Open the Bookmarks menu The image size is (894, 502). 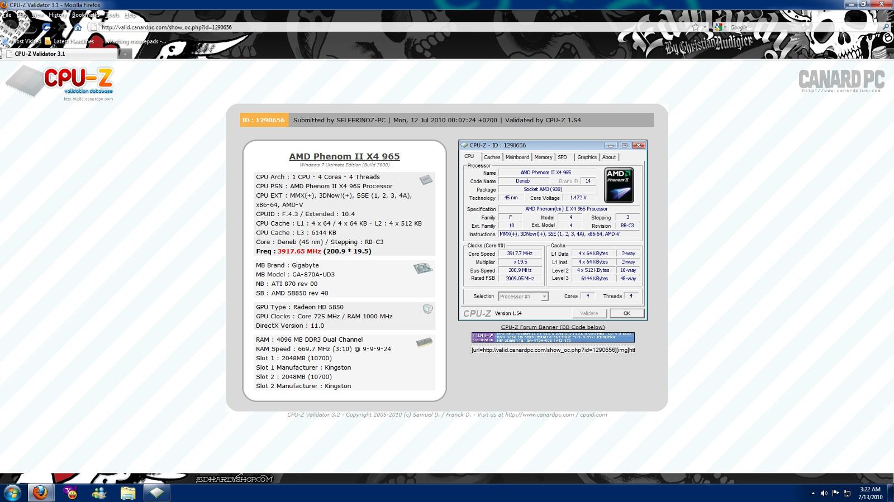click(x=85, y=15)
